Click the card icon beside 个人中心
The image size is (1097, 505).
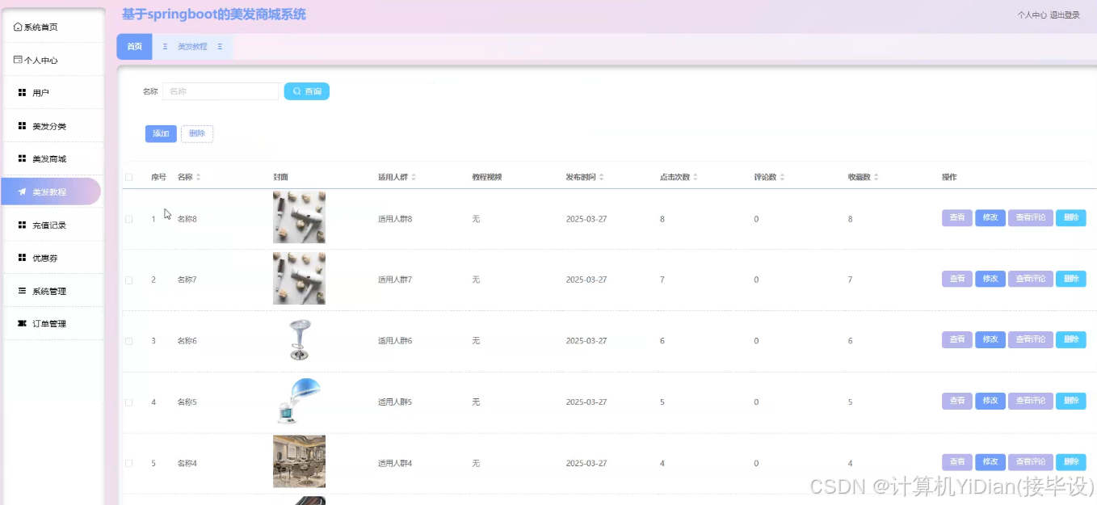[18, 60]
